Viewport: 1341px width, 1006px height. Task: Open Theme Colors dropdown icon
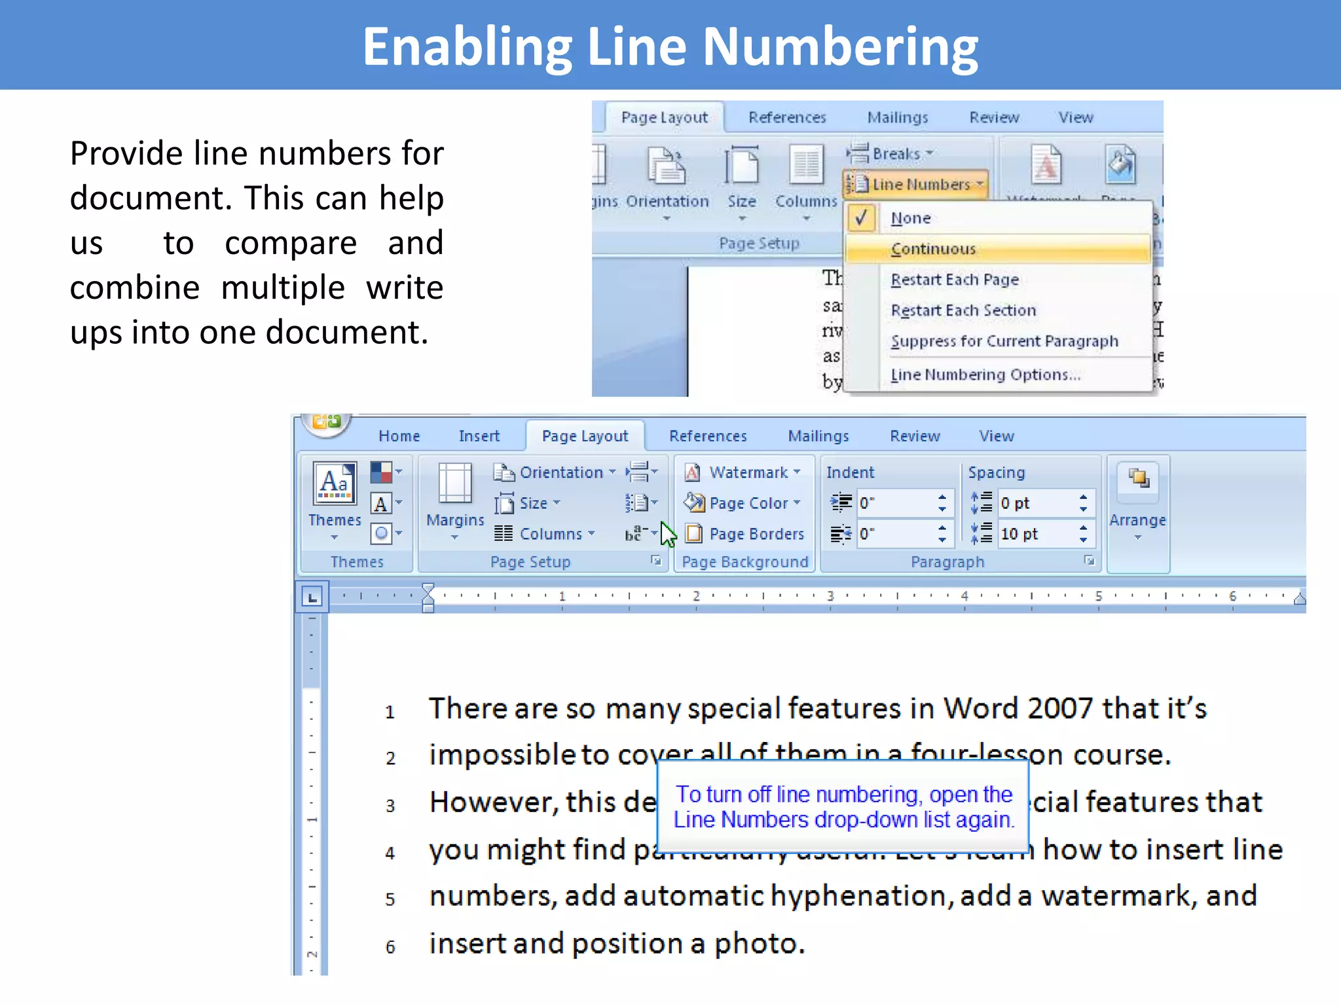coord(386,472)
